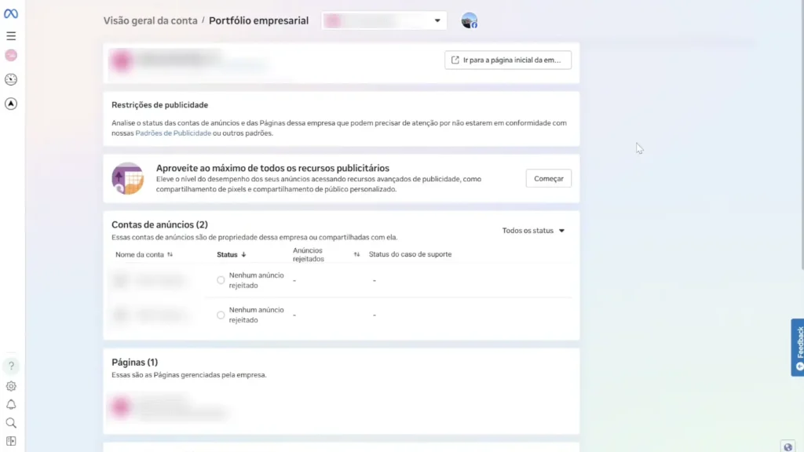
Task: Click blurred business name at top card
Action: 177,60
